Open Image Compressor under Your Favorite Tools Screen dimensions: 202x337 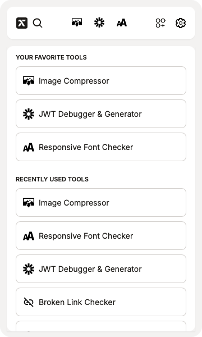(x=101, y=80)
